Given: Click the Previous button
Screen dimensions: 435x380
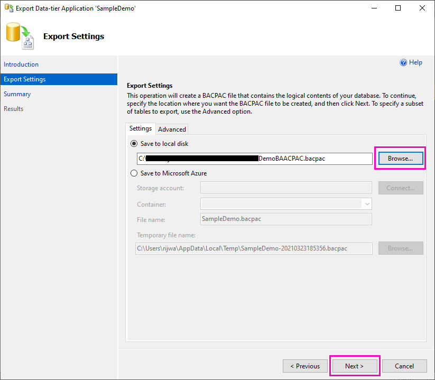Looking at the screenshot, I should point(305,366).
